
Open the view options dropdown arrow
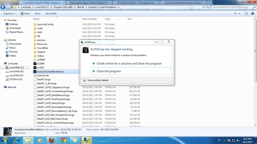click(239, 13)
